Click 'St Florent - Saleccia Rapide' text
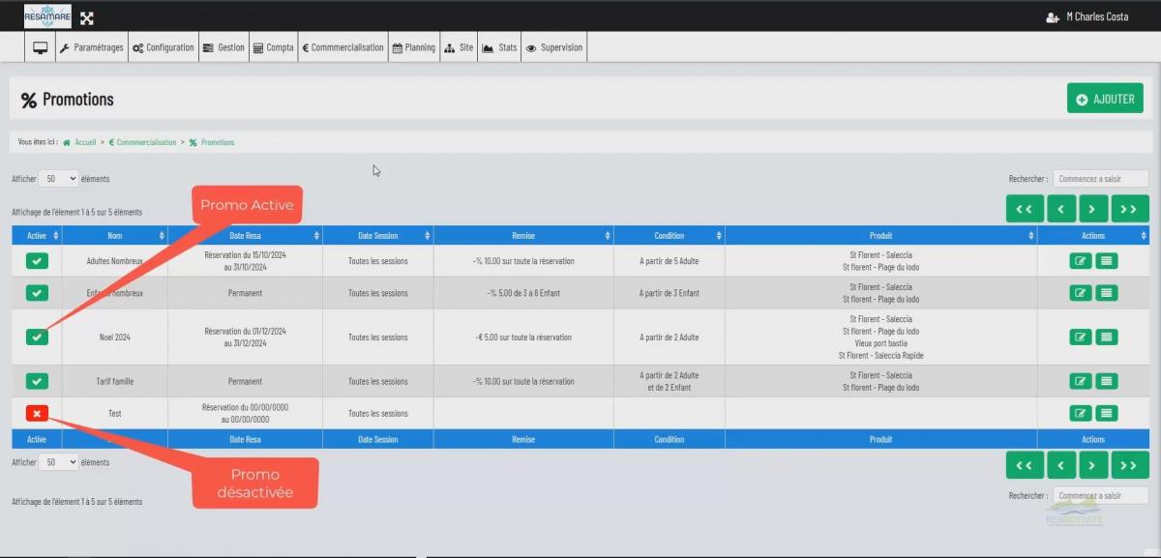This screenshot has width=1161, height=558. click(x=880, y=356)
